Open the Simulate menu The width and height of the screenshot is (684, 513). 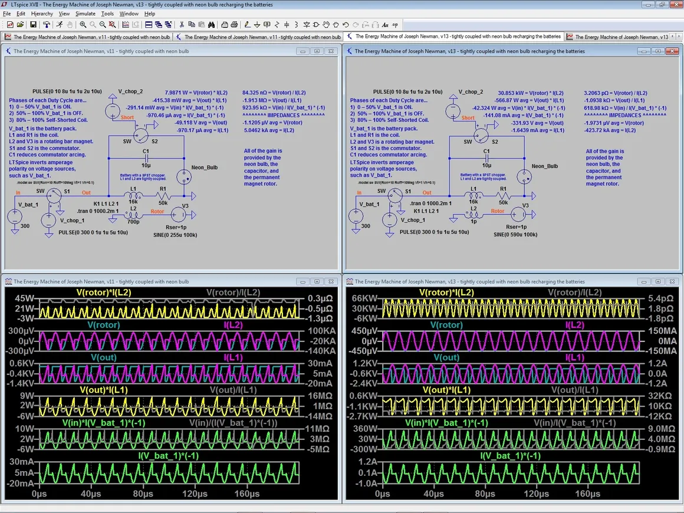85,14
